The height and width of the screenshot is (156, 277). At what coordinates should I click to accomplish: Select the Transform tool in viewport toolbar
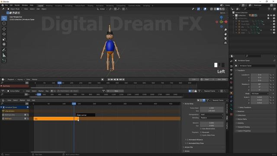tap(4, 44)
